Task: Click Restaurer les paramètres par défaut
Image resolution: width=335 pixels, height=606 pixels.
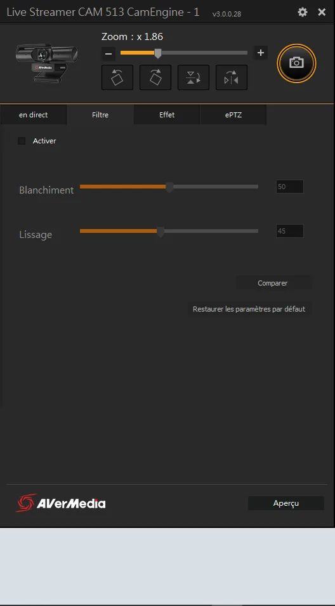Action: click(249, 309)
